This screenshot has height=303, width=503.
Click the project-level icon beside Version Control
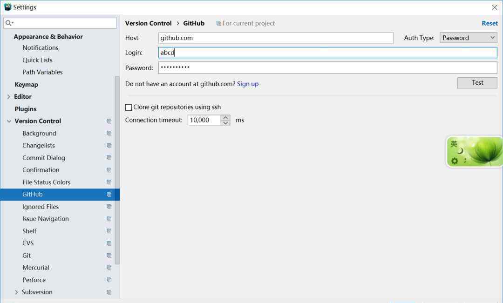point(109,121)
